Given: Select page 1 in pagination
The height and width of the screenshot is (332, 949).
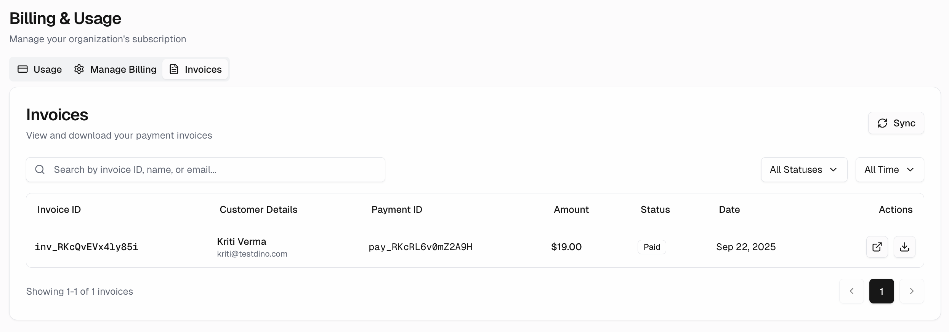Looking at the screenshot, I should (x=882, y=291).
